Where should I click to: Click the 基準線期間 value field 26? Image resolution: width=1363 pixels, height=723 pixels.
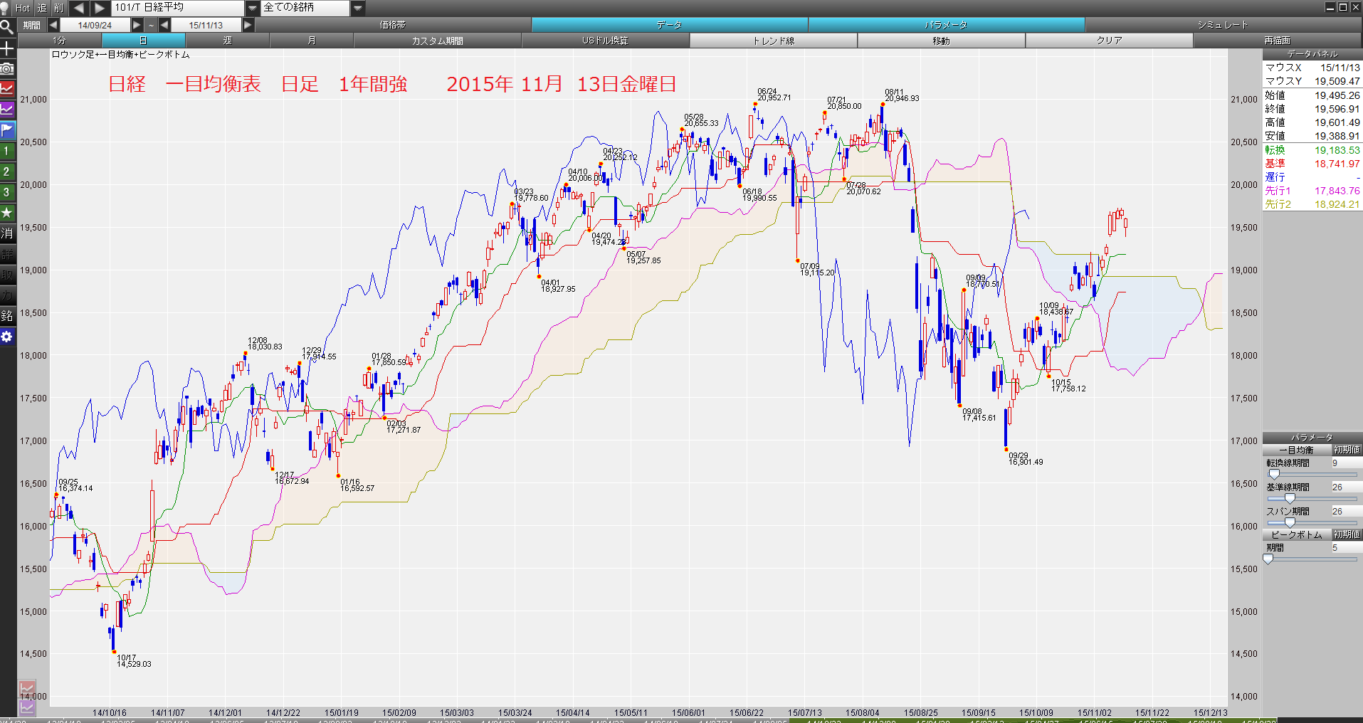click(x=1346, y=487)
